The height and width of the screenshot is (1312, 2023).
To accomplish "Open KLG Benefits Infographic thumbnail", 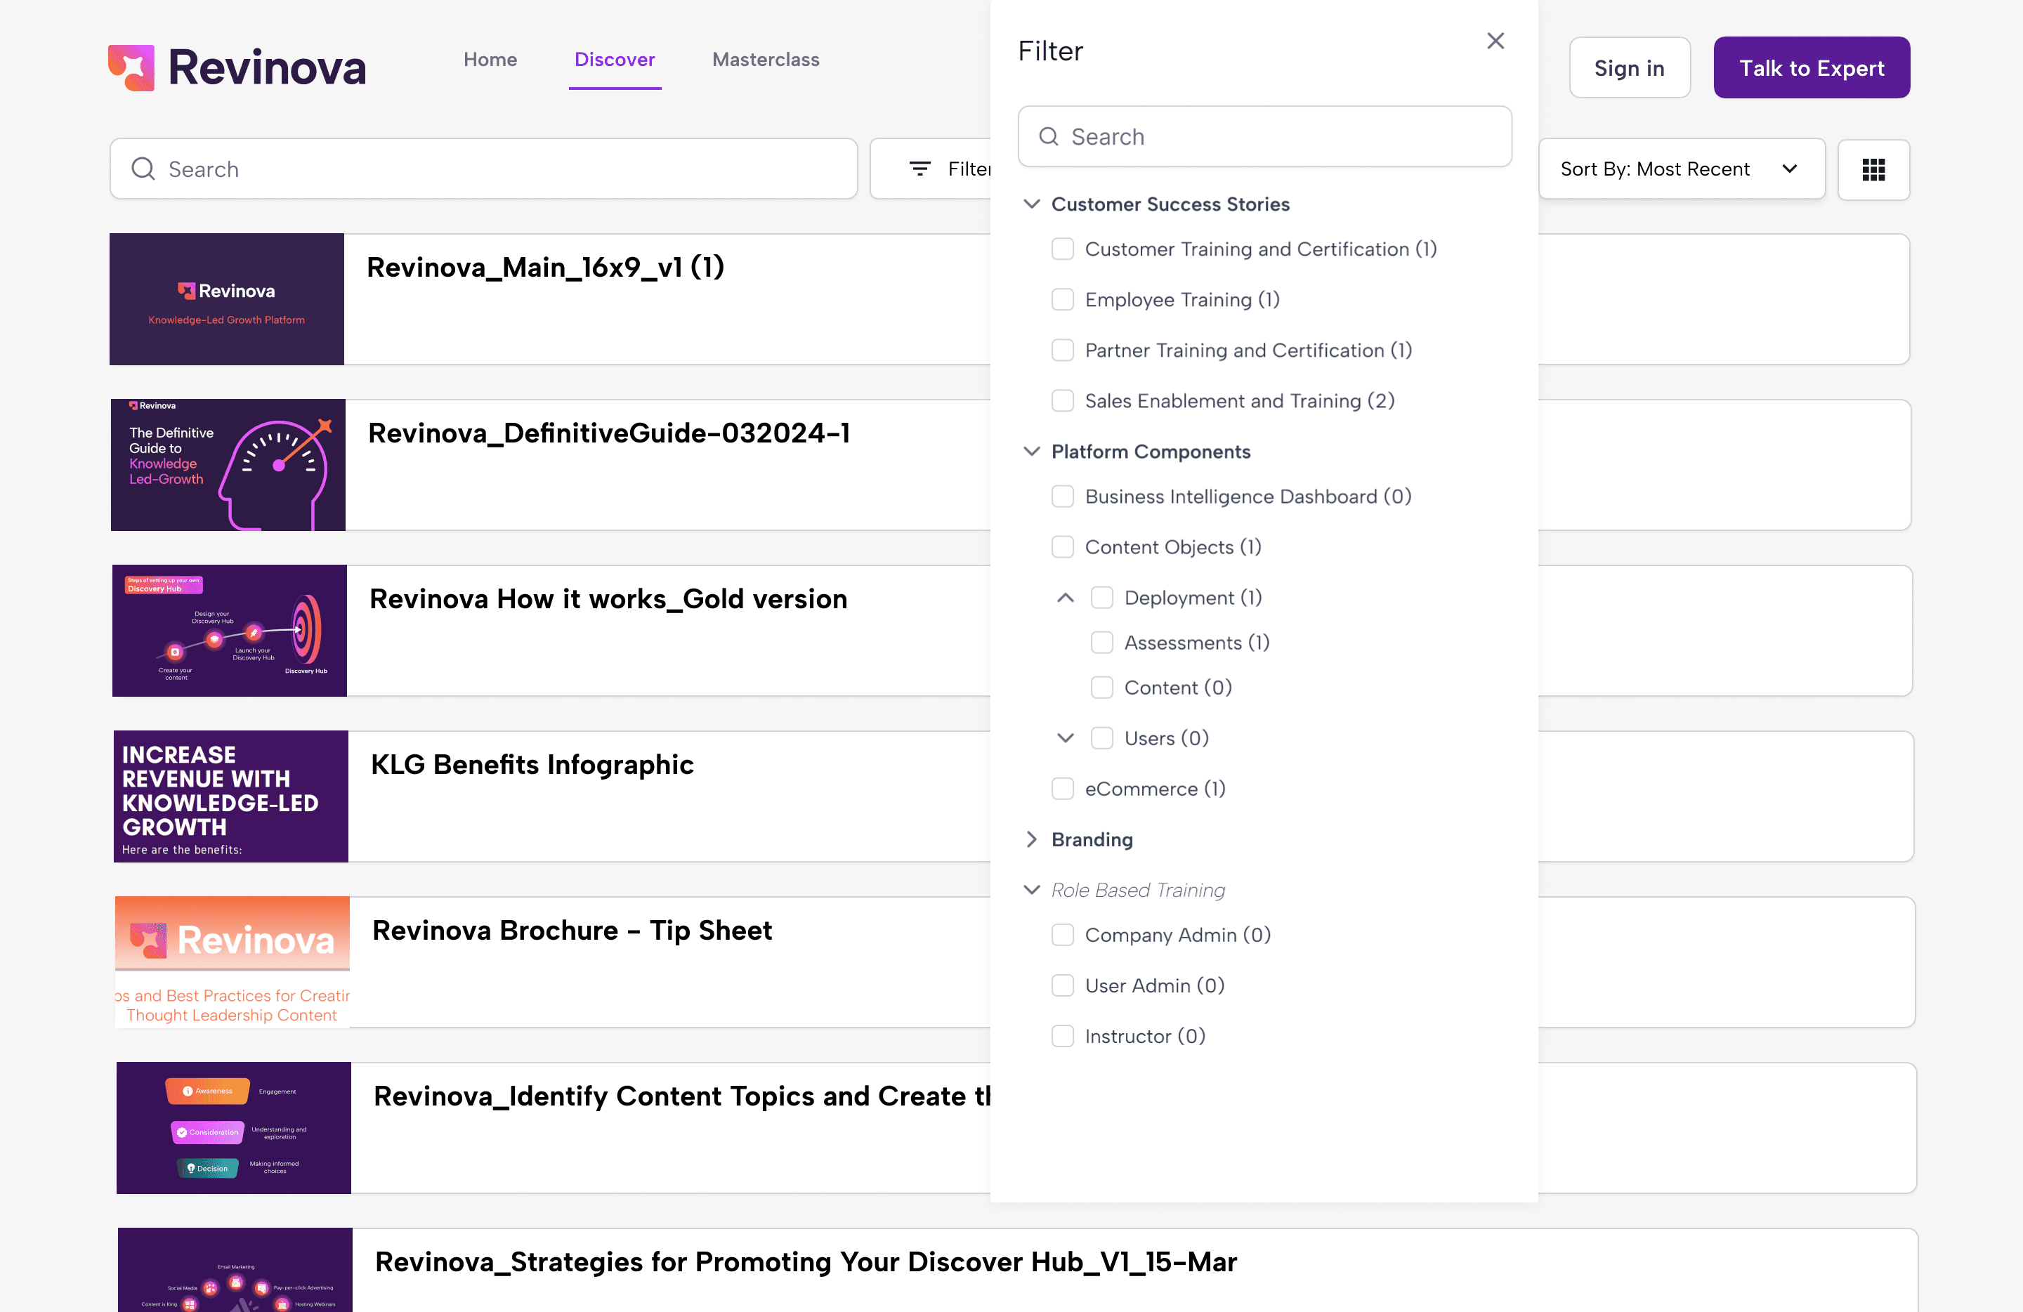I will (230, 796).
